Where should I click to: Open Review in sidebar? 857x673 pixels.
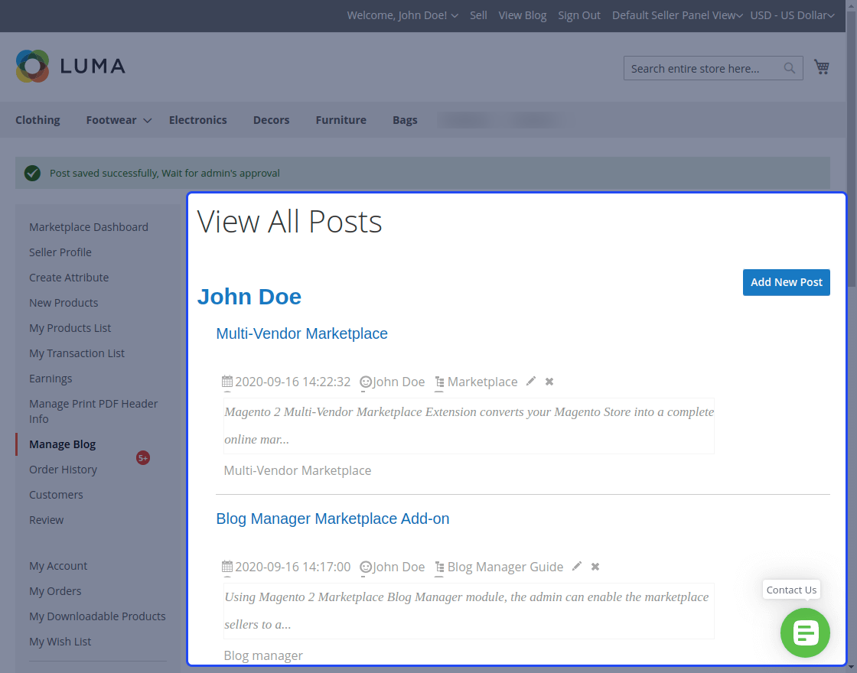[47, 520]
